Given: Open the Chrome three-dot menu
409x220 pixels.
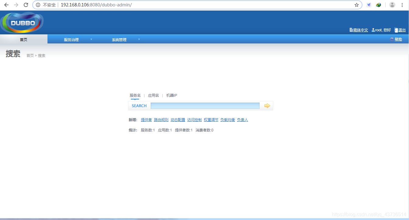Looking at the screenshot, I should pyautogui.click(x=402, y=5).
